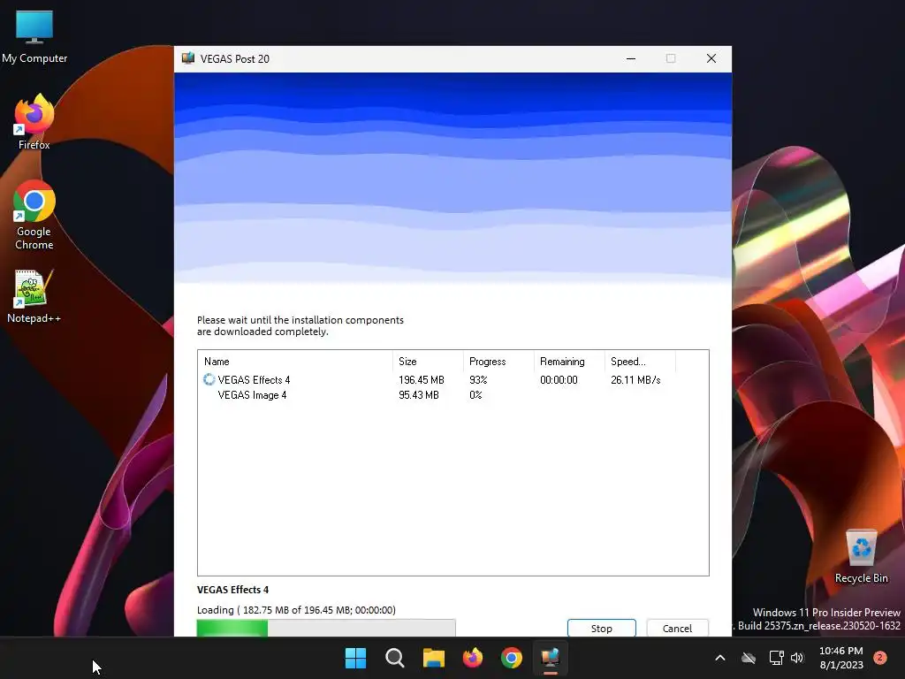Click the VEGAS Effects 4 loading spinner
Screen dimensions: 905x679
click(209, 379)
